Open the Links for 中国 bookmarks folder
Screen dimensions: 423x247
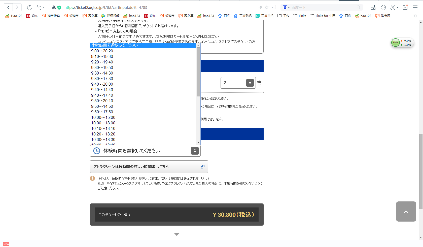coord(323,16)
